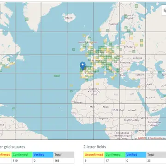This screenshot has width=166, height=166.
Task: Click the Total header in the grid squares table
Action: (x=64, y=154)
